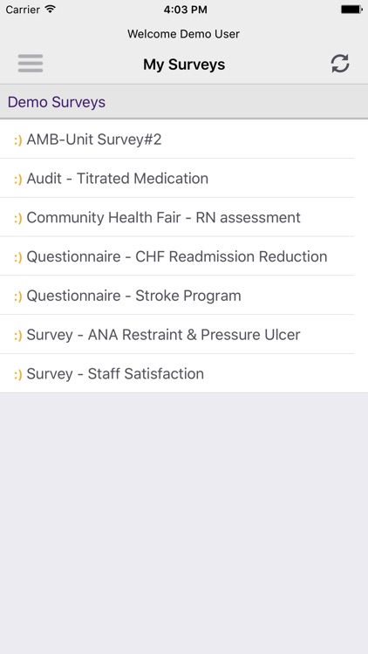Open Survey - ANA Restraint & Pressure Ulcer

tap(184, 335)
